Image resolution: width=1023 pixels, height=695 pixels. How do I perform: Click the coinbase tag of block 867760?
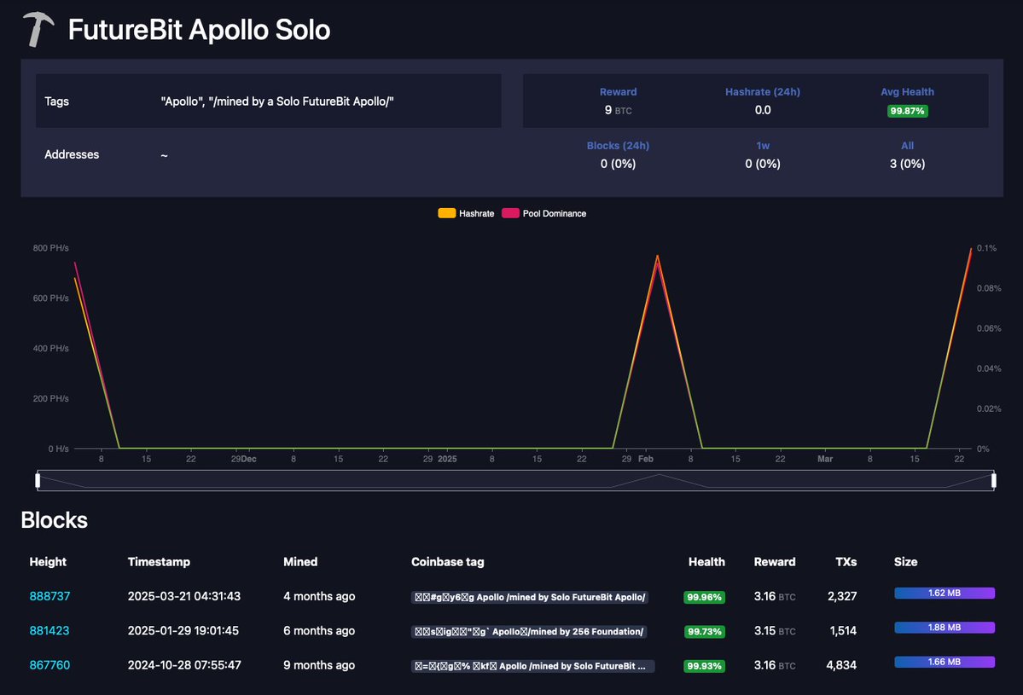click(532, 666)
